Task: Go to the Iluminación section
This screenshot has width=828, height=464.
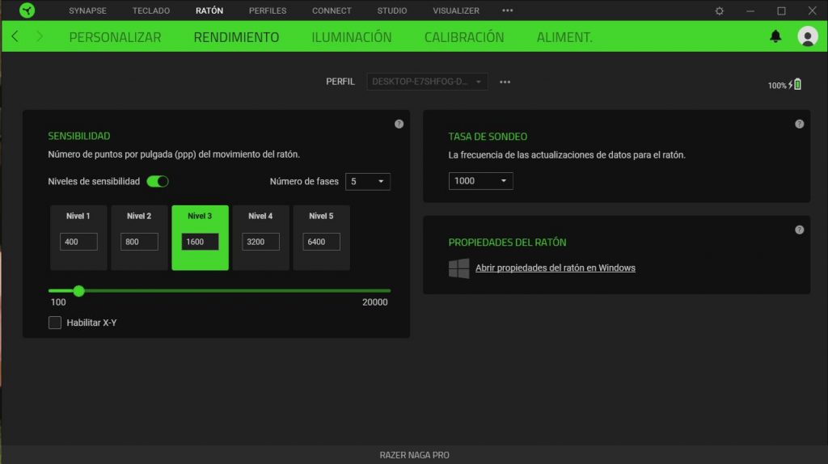Action: pyautogui.click(x=352, y=37)
